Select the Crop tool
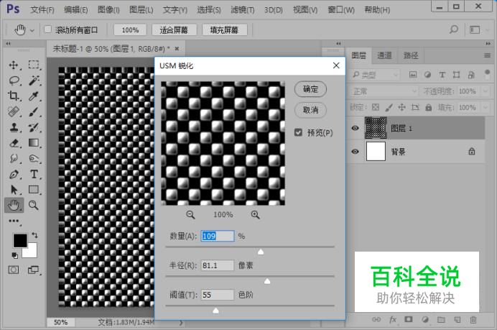 (14, 96)
